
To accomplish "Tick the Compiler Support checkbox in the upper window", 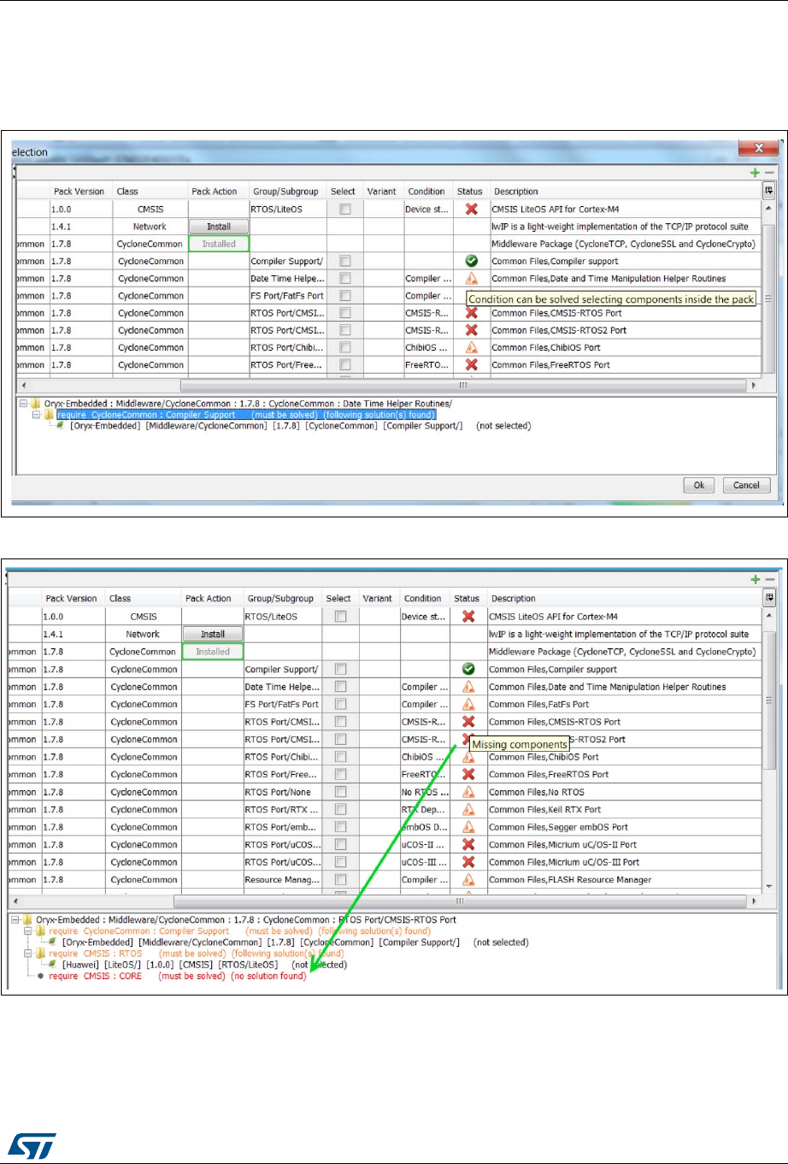I will pos(344,261).
